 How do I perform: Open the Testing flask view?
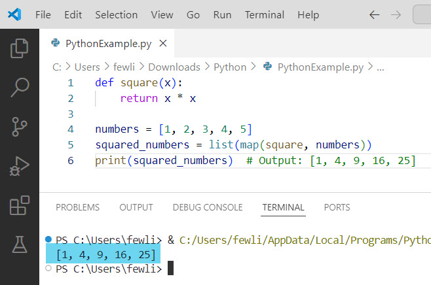point(20,244)
